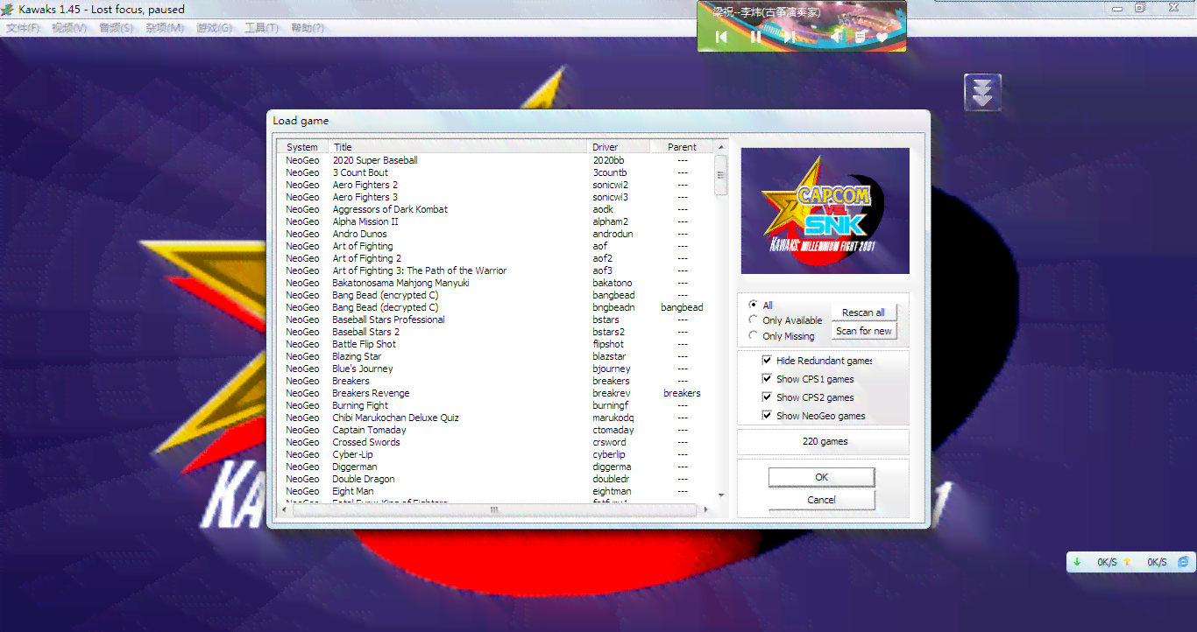Click the heart favorite icon in music widget

[882, 37]
